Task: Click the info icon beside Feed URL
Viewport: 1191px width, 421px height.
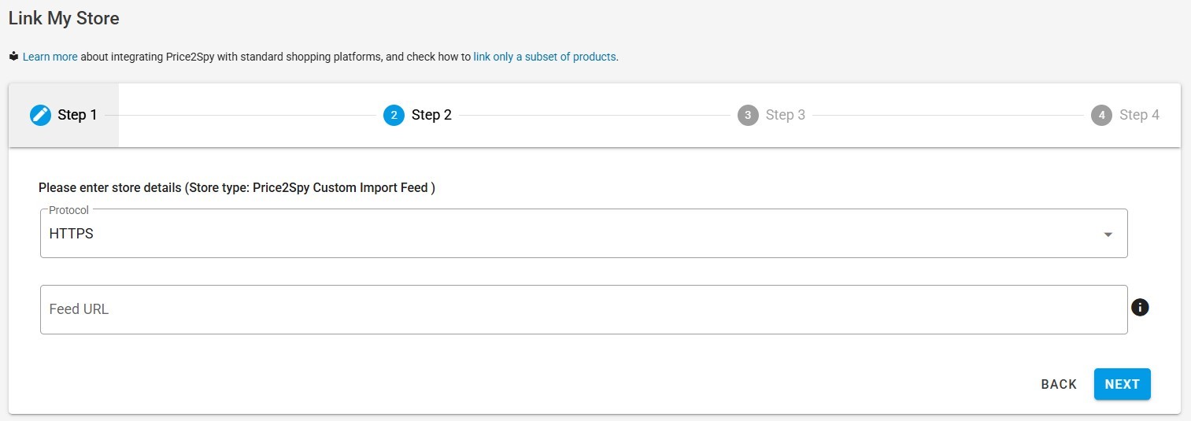Action: tap(1140, 308)
